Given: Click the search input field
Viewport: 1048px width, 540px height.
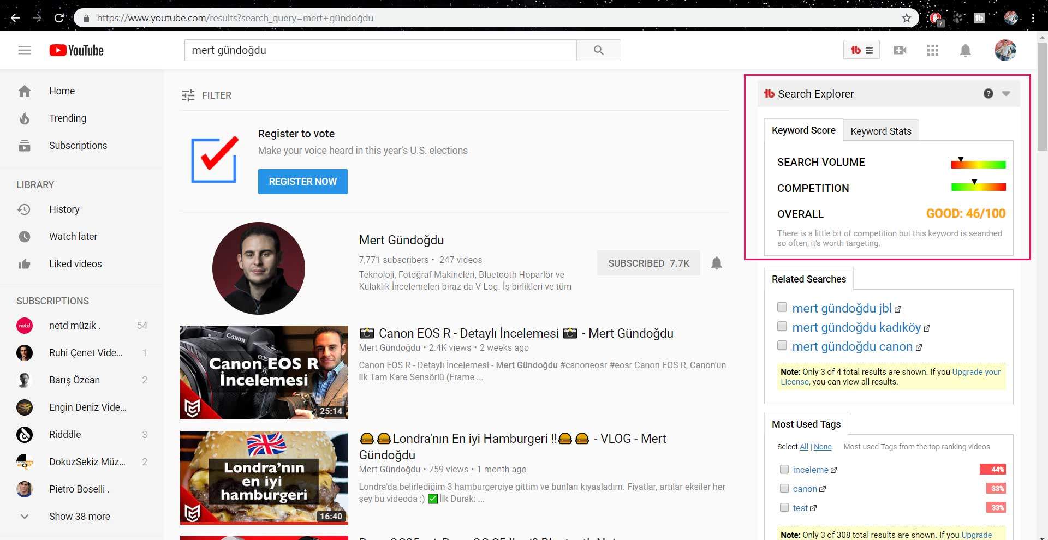Looking at the screenshot, I should click(380, 50).
